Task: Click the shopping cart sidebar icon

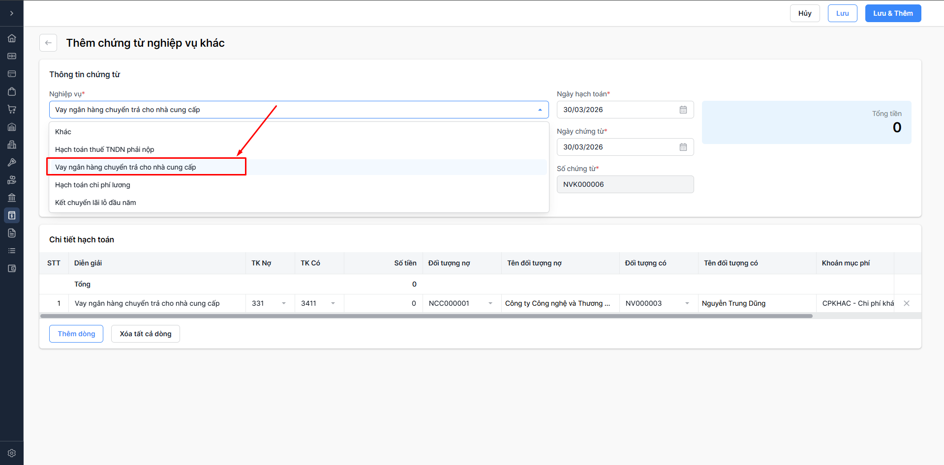Action: point(12,109)
